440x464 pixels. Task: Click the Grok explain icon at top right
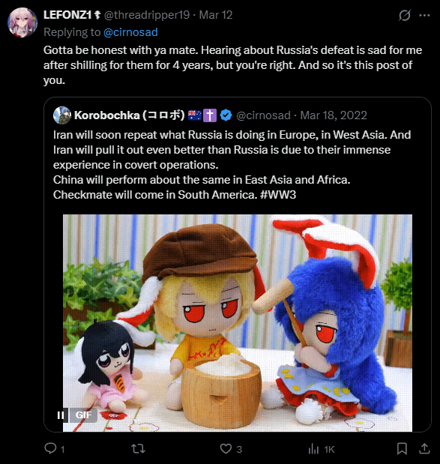pos(404,15)
